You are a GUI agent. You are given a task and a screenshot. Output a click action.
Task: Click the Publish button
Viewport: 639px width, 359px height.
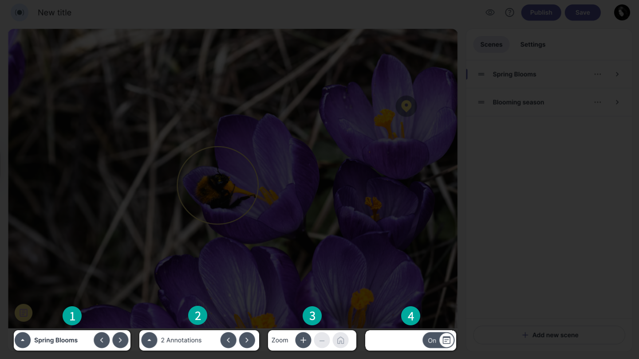tap(541, 12)
